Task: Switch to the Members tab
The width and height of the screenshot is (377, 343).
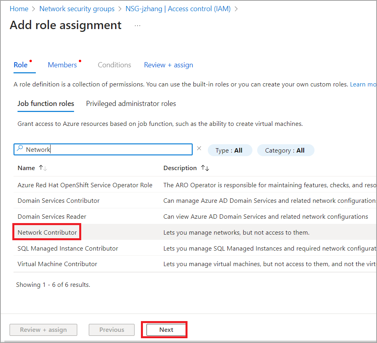Action: [x=62, y=65]
